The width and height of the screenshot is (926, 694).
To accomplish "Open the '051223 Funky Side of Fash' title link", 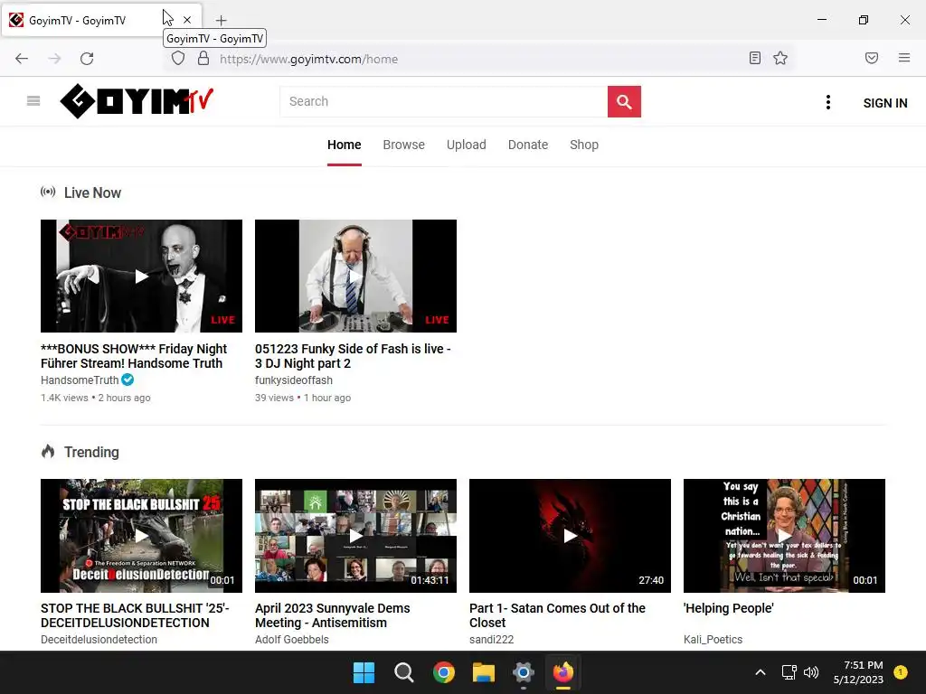I will click(x=354, y=356).
